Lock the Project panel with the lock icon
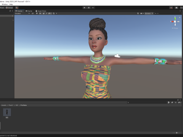Image resolution: width=183 pixels, height=137 pixels. pyautogui.click(x=178, y=100)
